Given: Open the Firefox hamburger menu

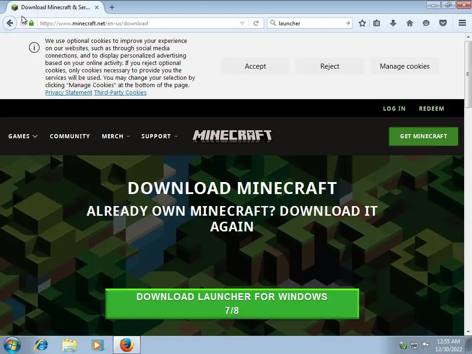Looking at the screenshot, I should pos(462,23).
